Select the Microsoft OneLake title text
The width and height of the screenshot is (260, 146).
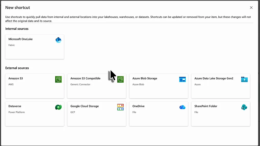(x=21, y=39)
